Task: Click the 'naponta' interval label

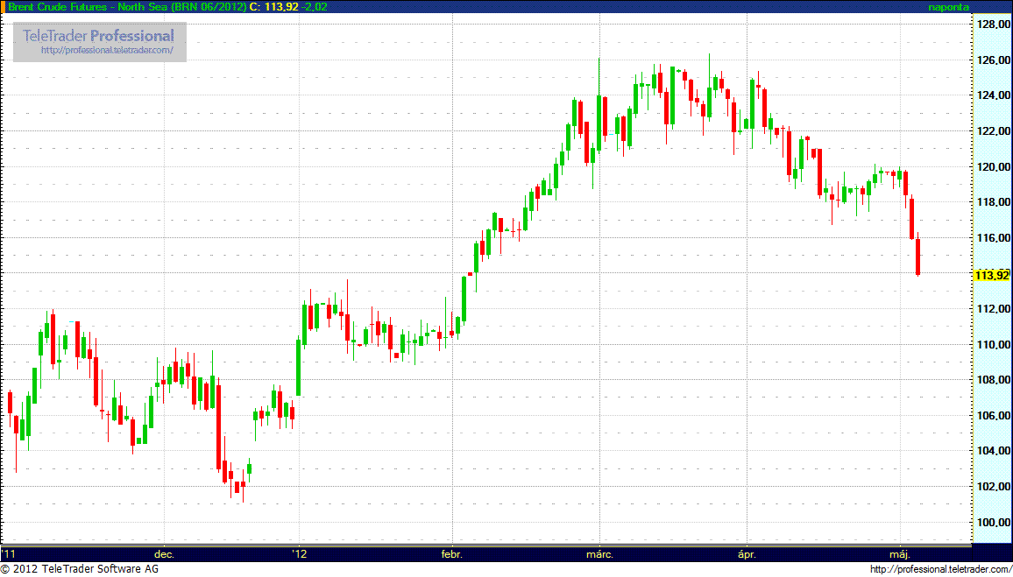Action: point(948,6)
